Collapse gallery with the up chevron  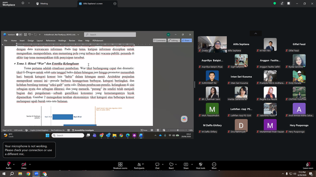256,33
